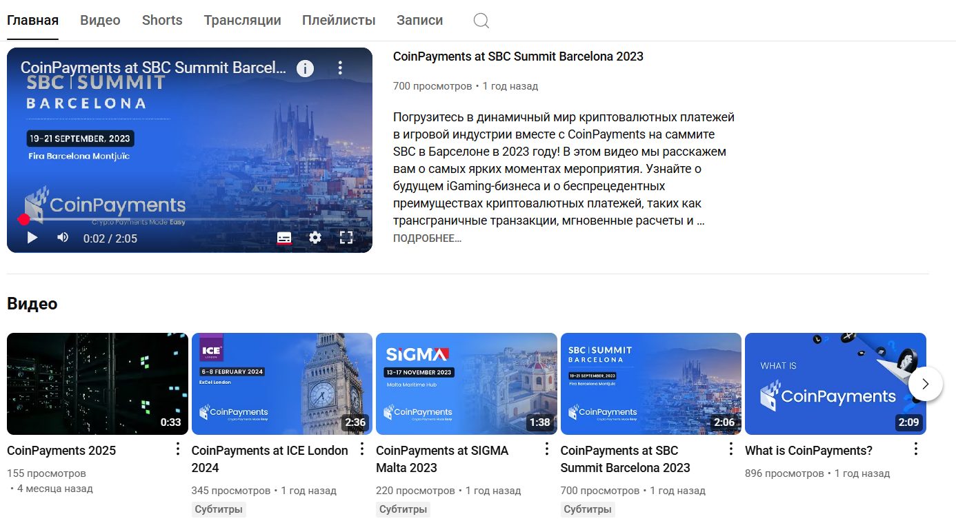Open options menu for SIGMA Malta video

point(547,449)
